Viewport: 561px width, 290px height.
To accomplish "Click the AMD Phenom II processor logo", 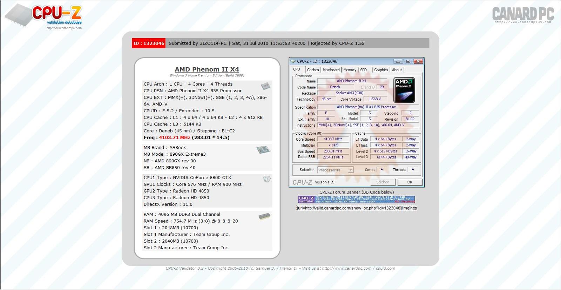I will [404, 90].
